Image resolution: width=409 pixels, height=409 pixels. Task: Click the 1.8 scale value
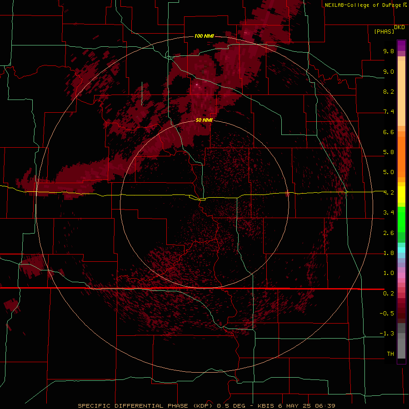(389, 253)
